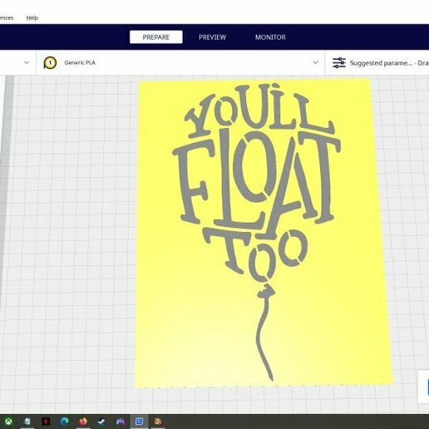Switch to the PREVIEW stage tab

click(212, 37)
